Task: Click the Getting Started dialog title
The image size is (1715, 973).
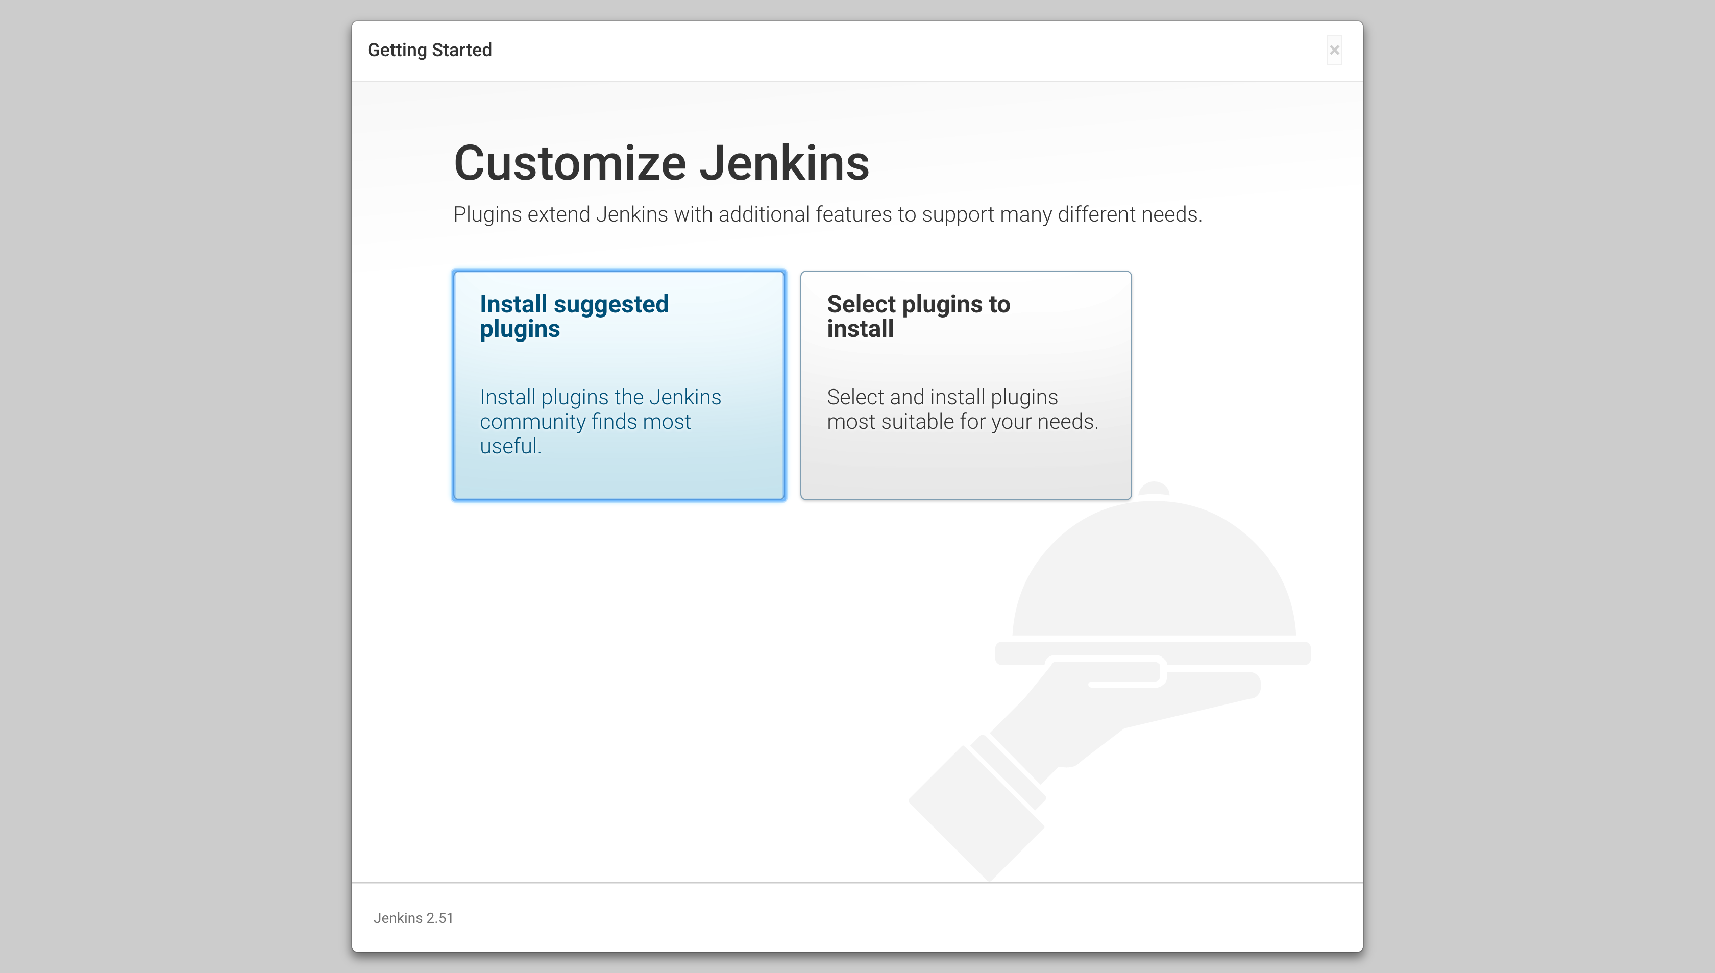Action: pos(430,50)
